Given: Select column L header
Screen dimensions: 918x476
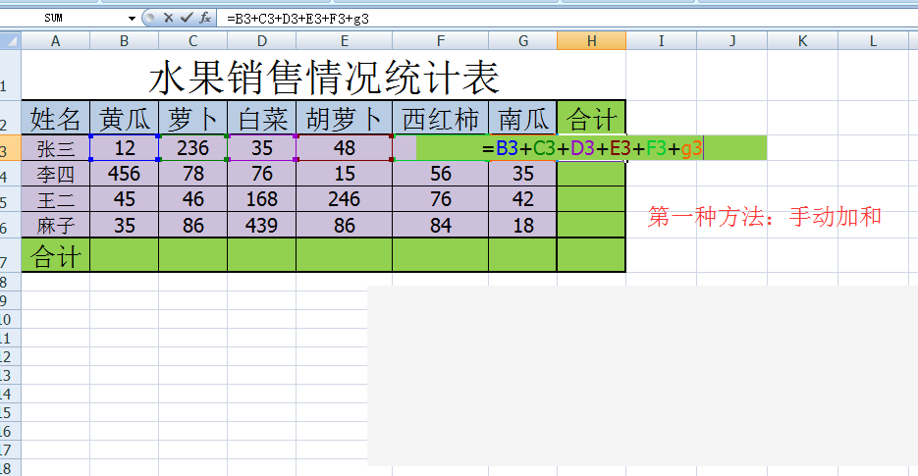Looking at the screenshot, I should [x=873, y=41].
